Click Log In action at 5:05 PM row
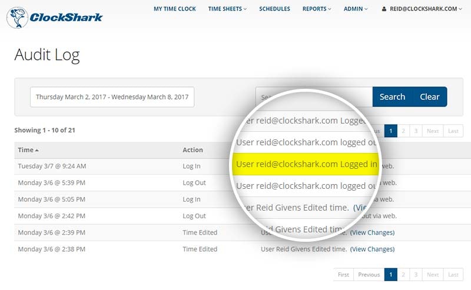Viewport: 471px width, 290px height. pyautogui.click(x=191, y=199)
